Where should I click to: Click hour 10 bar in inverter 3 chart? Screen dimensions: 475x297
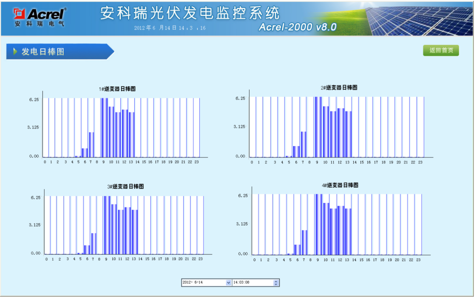coord(114,229)
